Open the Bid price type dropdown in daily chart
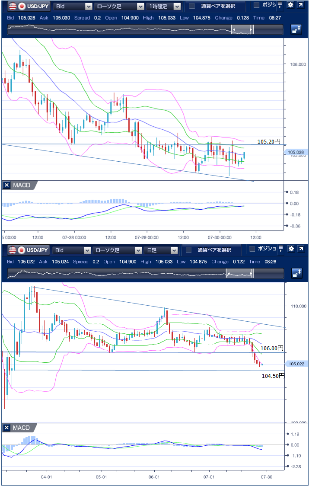Screen dimensions: 309x486 (87, 250)
